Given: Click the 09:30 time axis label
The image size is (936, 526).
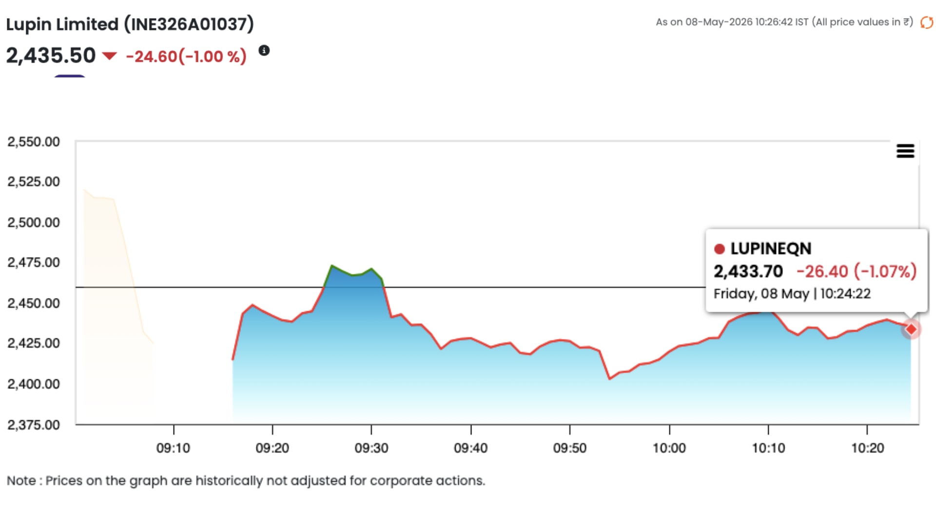Looking at the screenshot, I should click(371, 448).
